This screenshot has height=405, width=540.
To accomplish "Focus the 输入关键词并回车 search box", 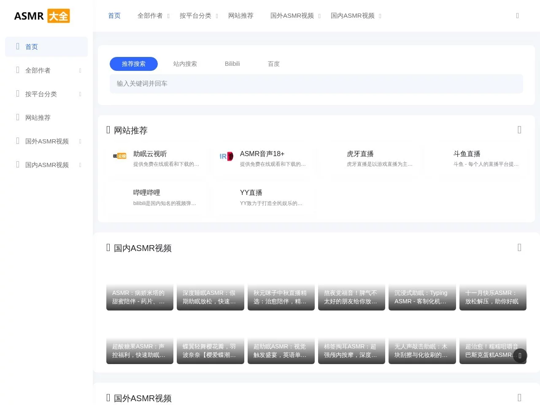I will point(316,84).
